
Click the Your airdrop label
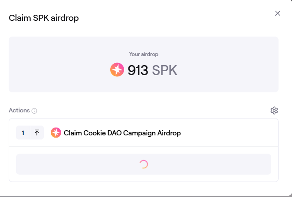(x=144, y=54)
